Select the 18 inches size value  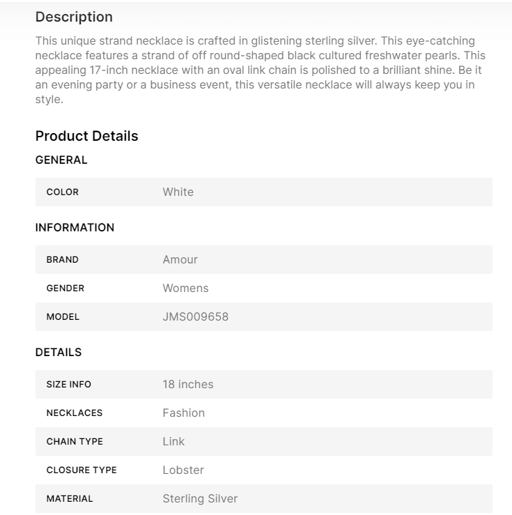(188, 385)
